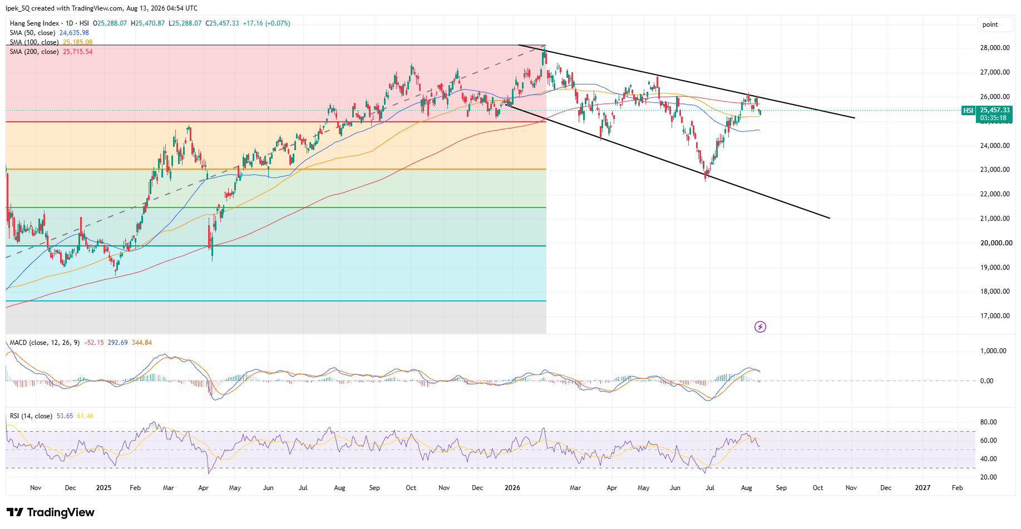The width and height of the screenshot is (1021, 529).
Task: Select the 'Hang Seng Index · 1D · HSI' title
Action: click(x=50, y=23)
